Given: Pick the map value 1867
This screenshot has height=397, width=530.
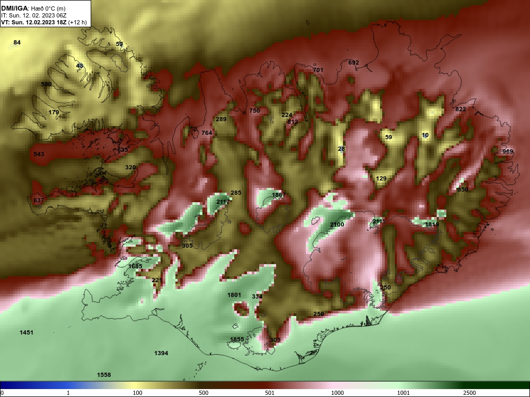Looking at the screenshot, I should click(x=279, y=195).
